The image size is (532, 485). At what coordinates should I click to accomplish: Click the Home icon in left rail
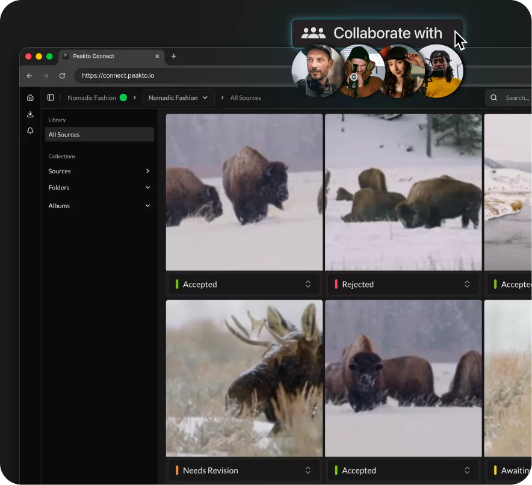click(x=30, y=97)
